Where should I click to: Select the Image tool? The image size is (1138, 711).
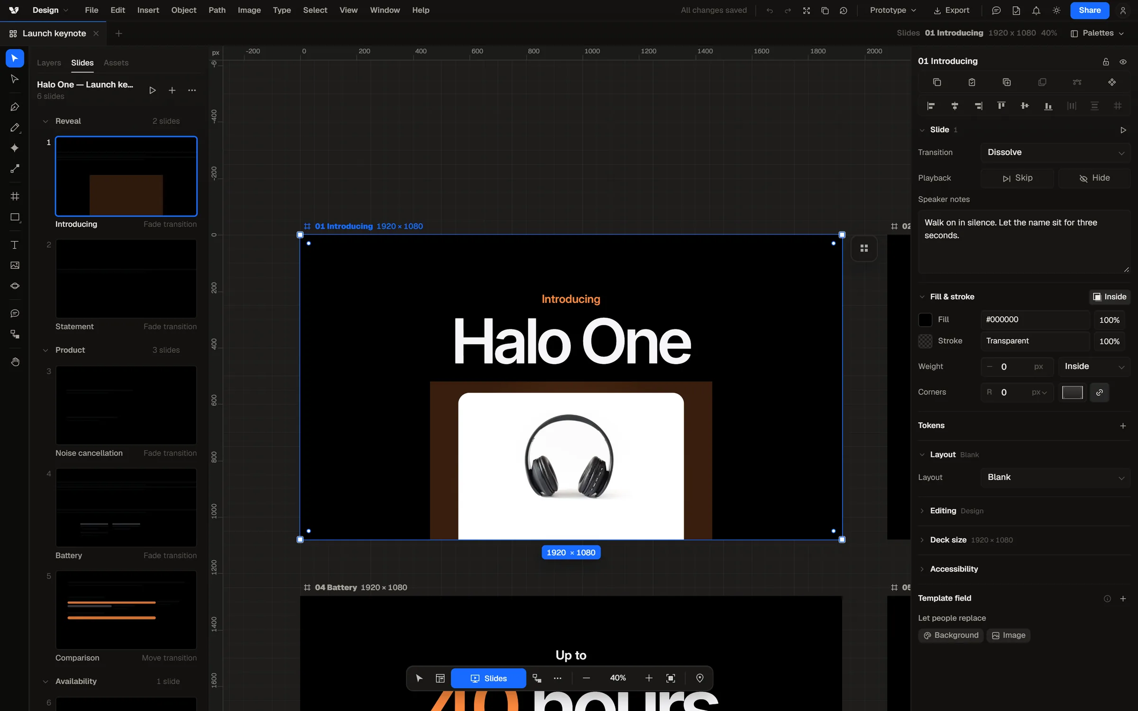(15, 265)
